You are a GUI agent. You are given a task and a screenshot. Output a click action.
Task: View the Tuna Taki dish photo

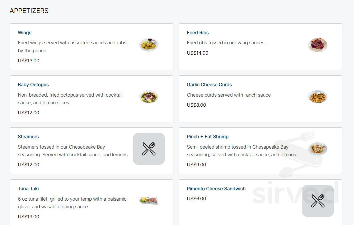[x=149, y=200]
